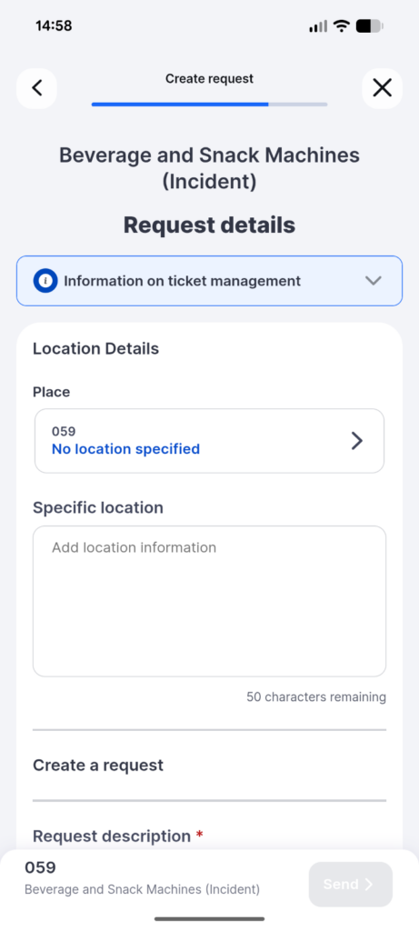Close the create request screen
The width and height of the screenshot is (419, 931).
tap(382, 88)
